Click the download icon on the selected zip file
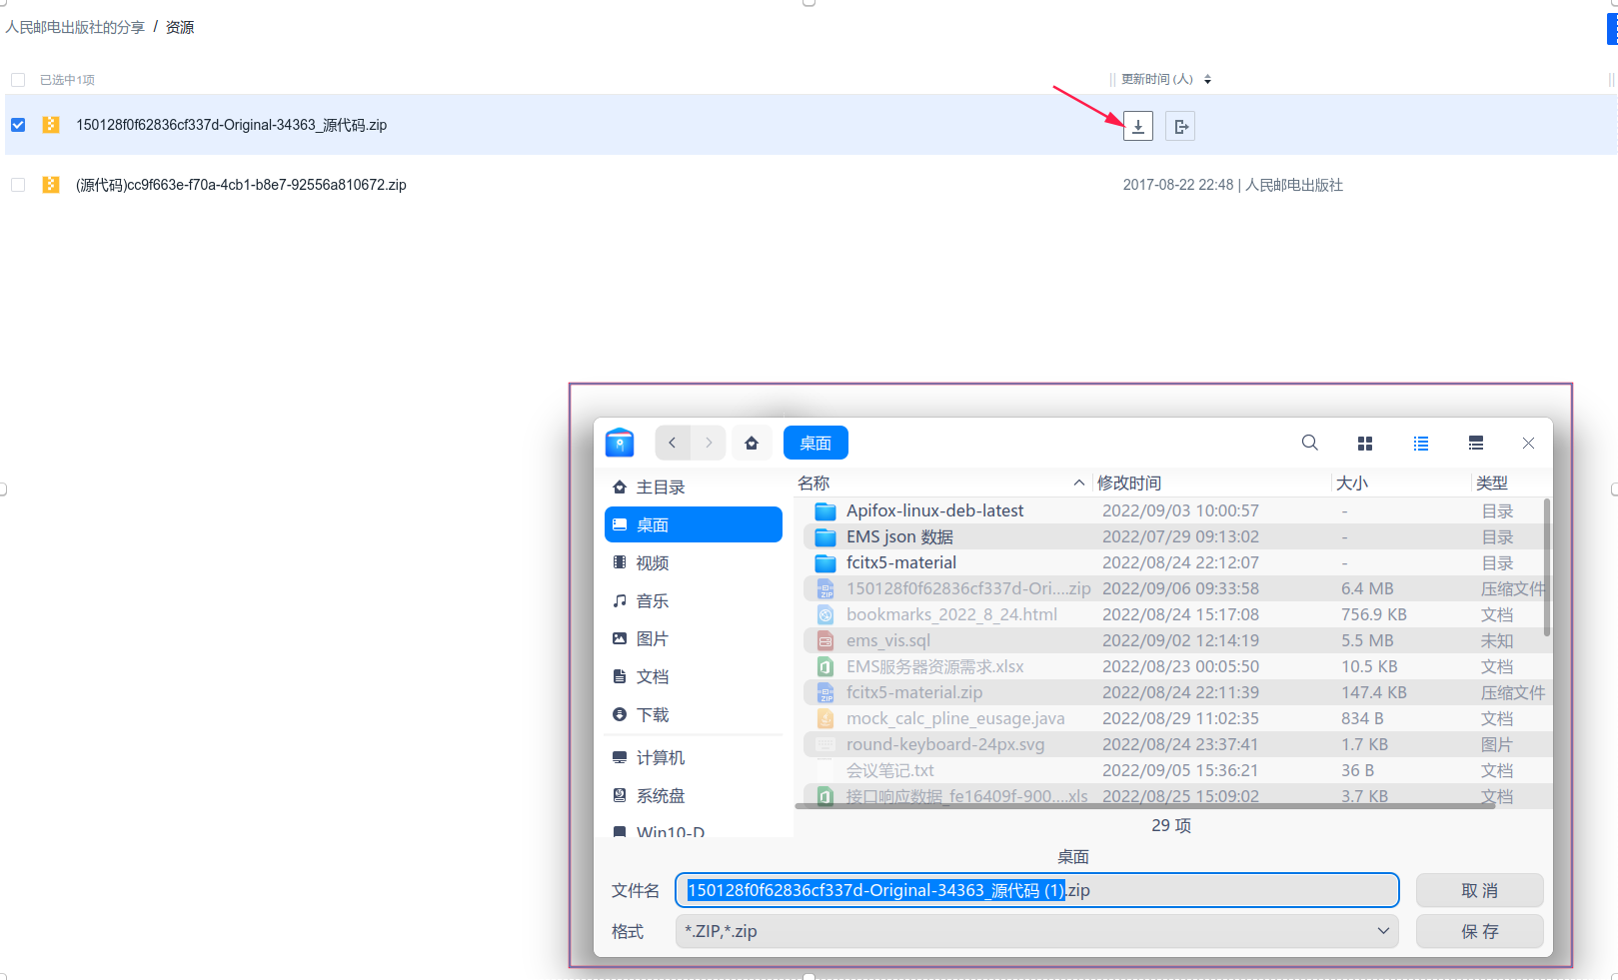The height and width of the screenshot is (980, 1618). [1137, 125]
